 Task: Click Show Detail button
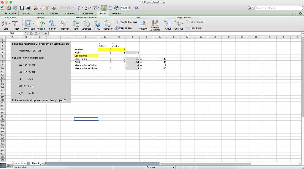[194, 22]
